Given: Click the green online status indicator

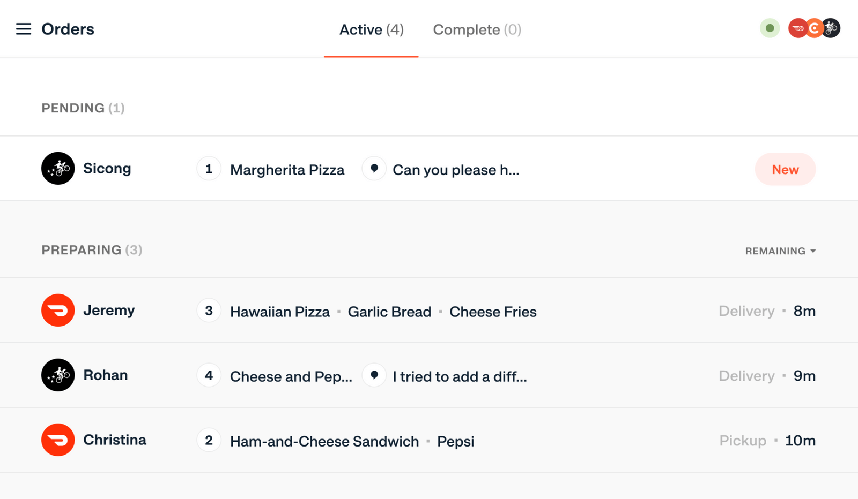Looking at the screenshot, I should tap(770, 28).
